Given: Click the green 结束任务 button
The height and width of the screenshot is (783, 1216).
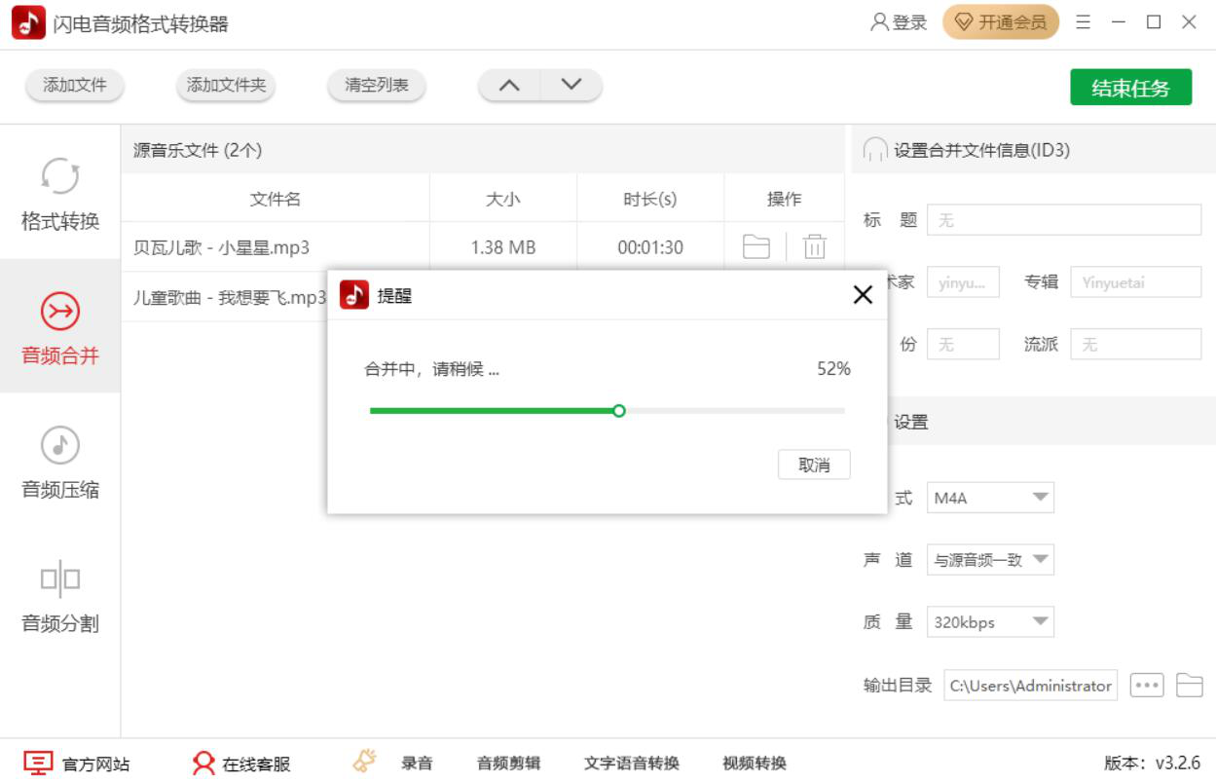Looking at the screenshot, I should (x=1131, y=88).
